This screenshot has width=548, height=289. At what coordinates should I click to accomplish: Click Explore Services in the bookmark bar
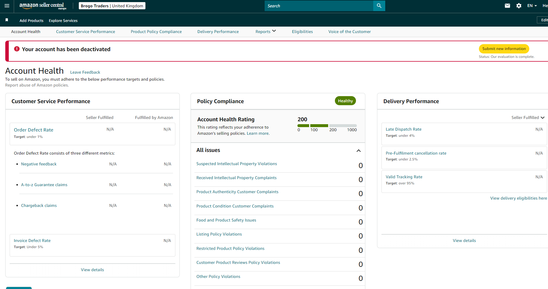click(x=63, y=20)
